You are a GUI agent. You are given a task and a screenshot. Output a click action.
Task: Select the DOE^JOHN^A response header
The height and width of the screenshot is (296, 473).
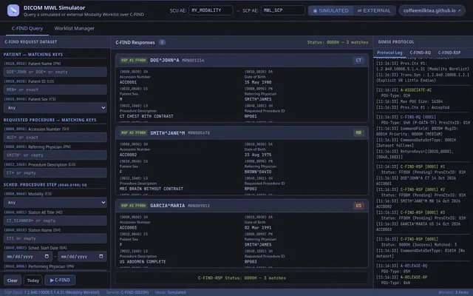[x=242, y=61]
